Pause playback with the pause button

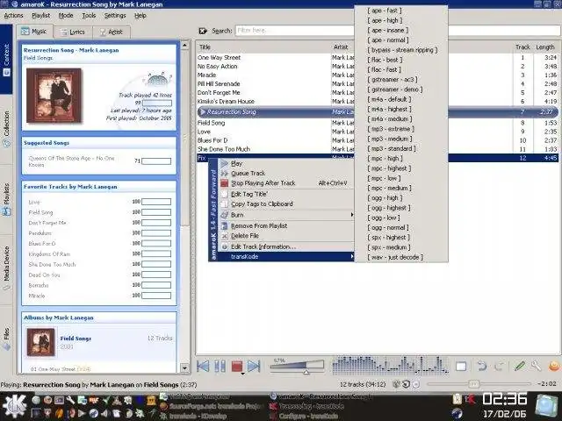pos(220,367)
